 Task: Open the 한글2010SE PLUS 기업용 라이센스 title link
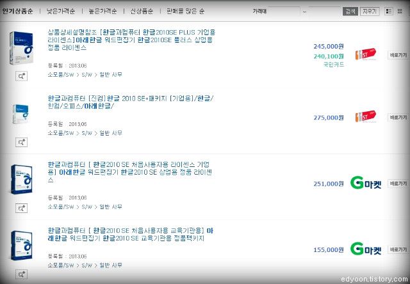[131, 40]
